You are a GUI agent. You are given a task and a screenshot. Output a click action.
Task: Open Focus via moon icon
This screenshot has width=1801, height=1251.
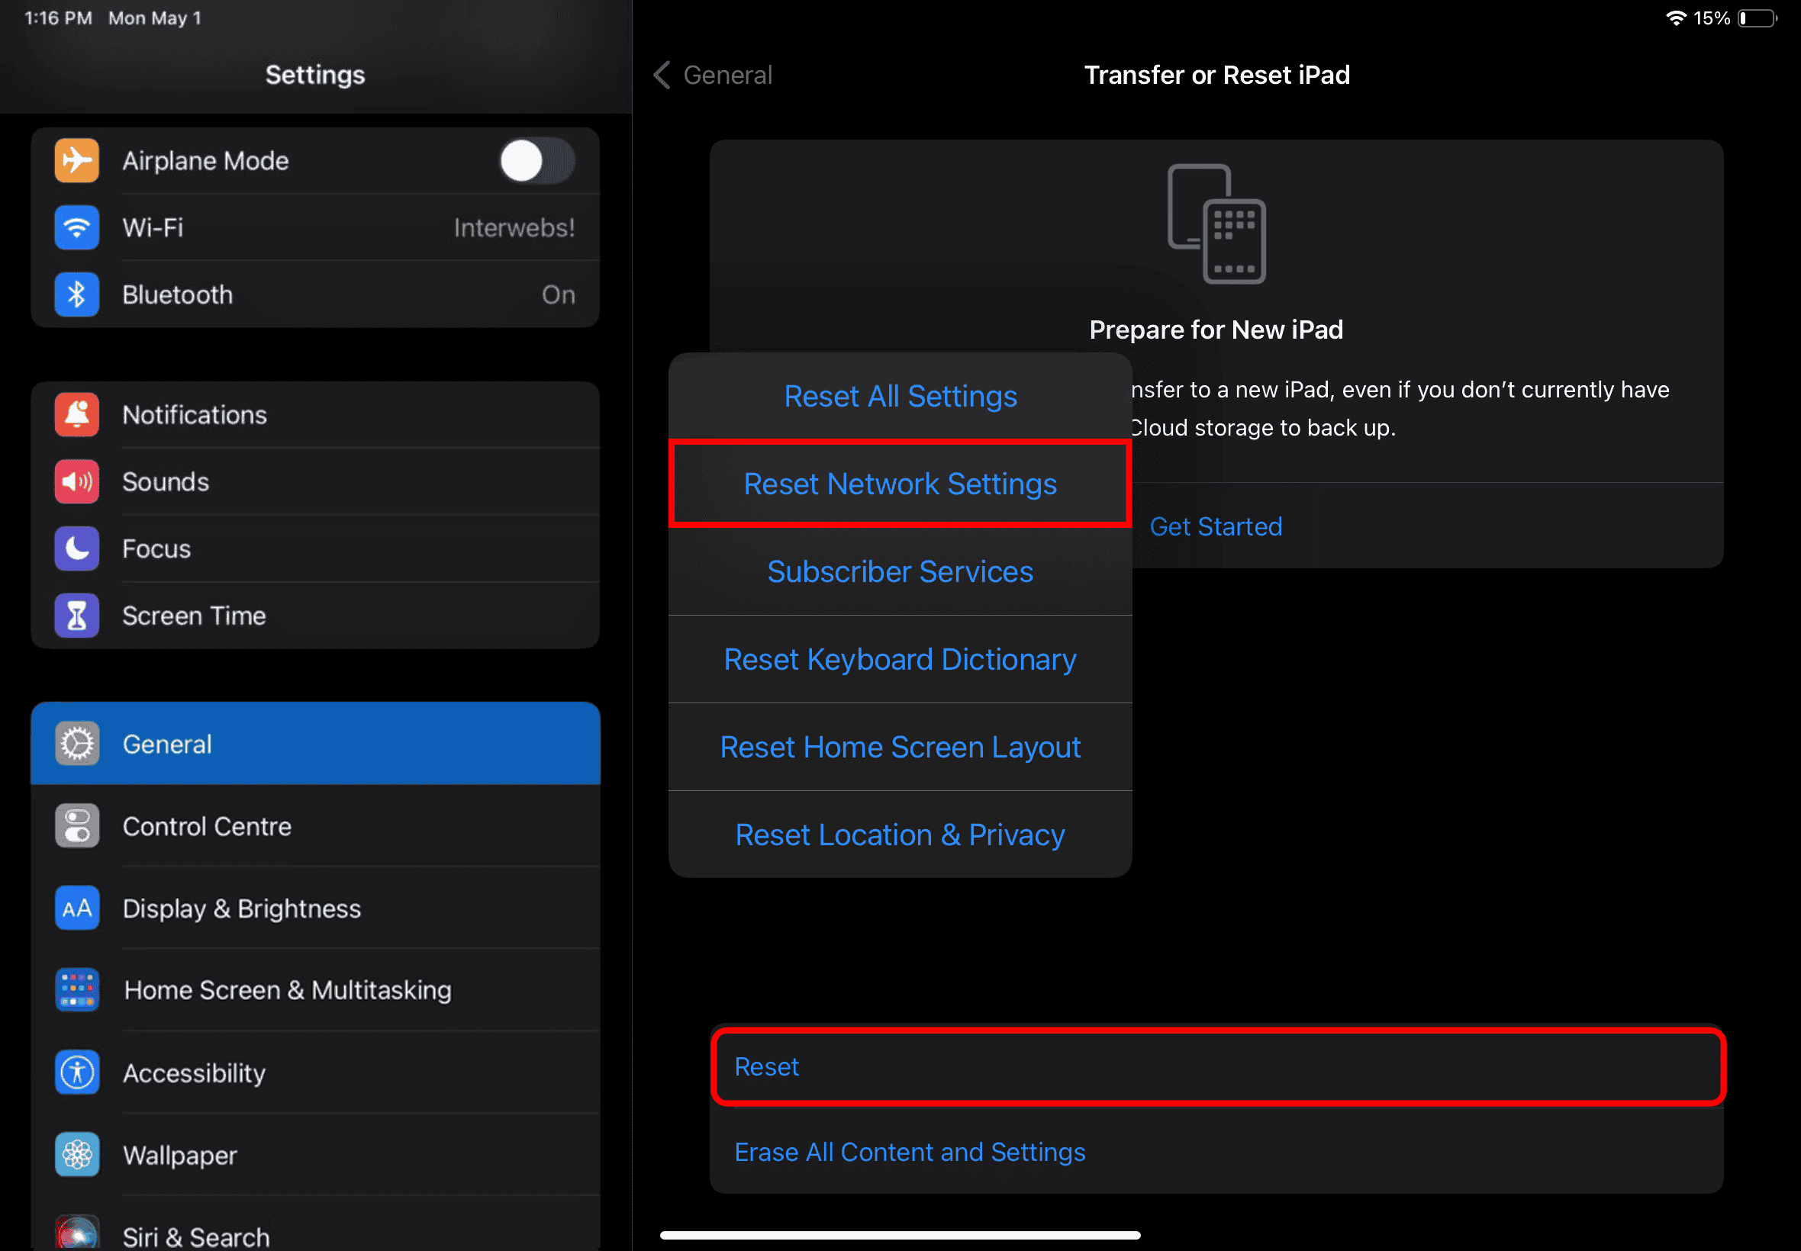coord(76,548)
